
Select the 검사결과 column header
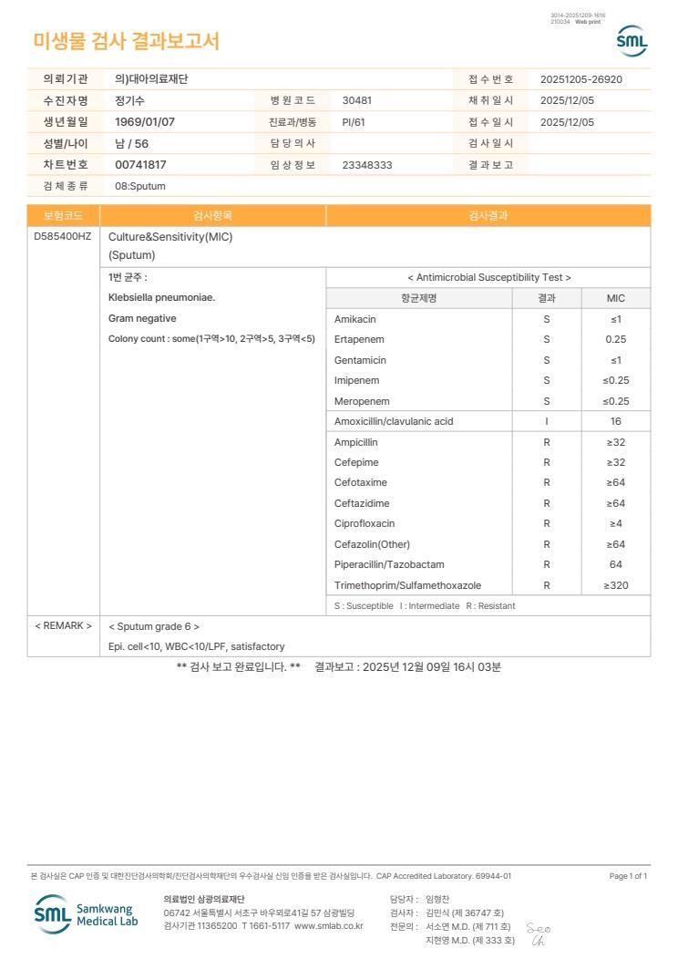click(488, 216)
